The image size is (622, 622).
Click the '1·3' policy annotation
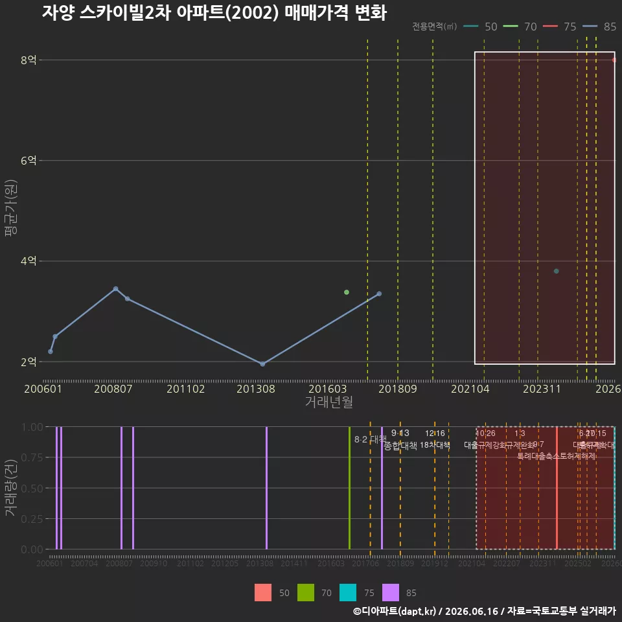tap(520, 433)
